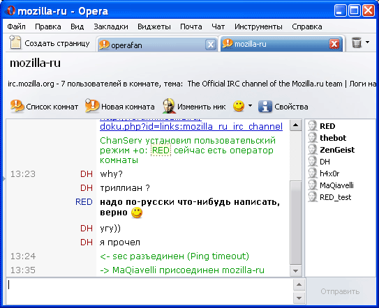Image resolution: width=379 pixels, height=308 pixels.
Task: Close the operafan tab
Action: 211,45
